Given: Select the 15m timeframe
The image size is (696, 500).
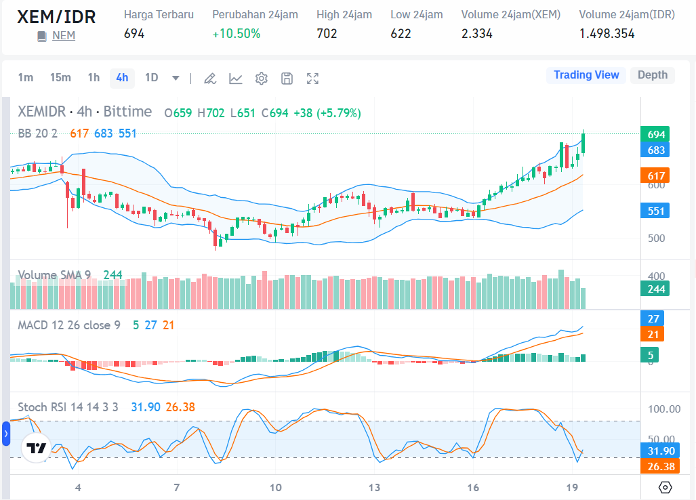Looking at the screenshot, I should pyautogui.click(x=60, y=78).
